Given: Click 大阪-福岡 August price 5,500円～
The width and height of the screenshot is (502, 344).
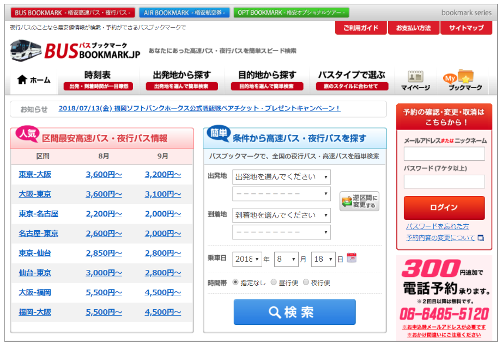Looking at the screenshot, I should point(104,292).
